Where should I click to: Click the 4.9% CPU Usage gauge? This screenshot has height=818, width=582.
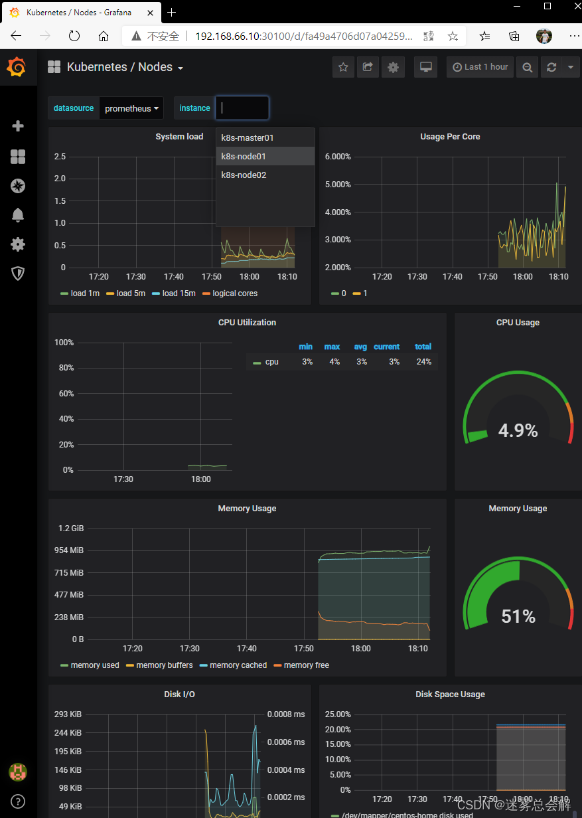pos(518,408)
